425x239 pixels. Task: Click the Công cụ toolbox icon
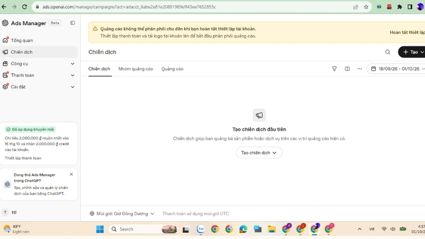(x=5, y=64)
